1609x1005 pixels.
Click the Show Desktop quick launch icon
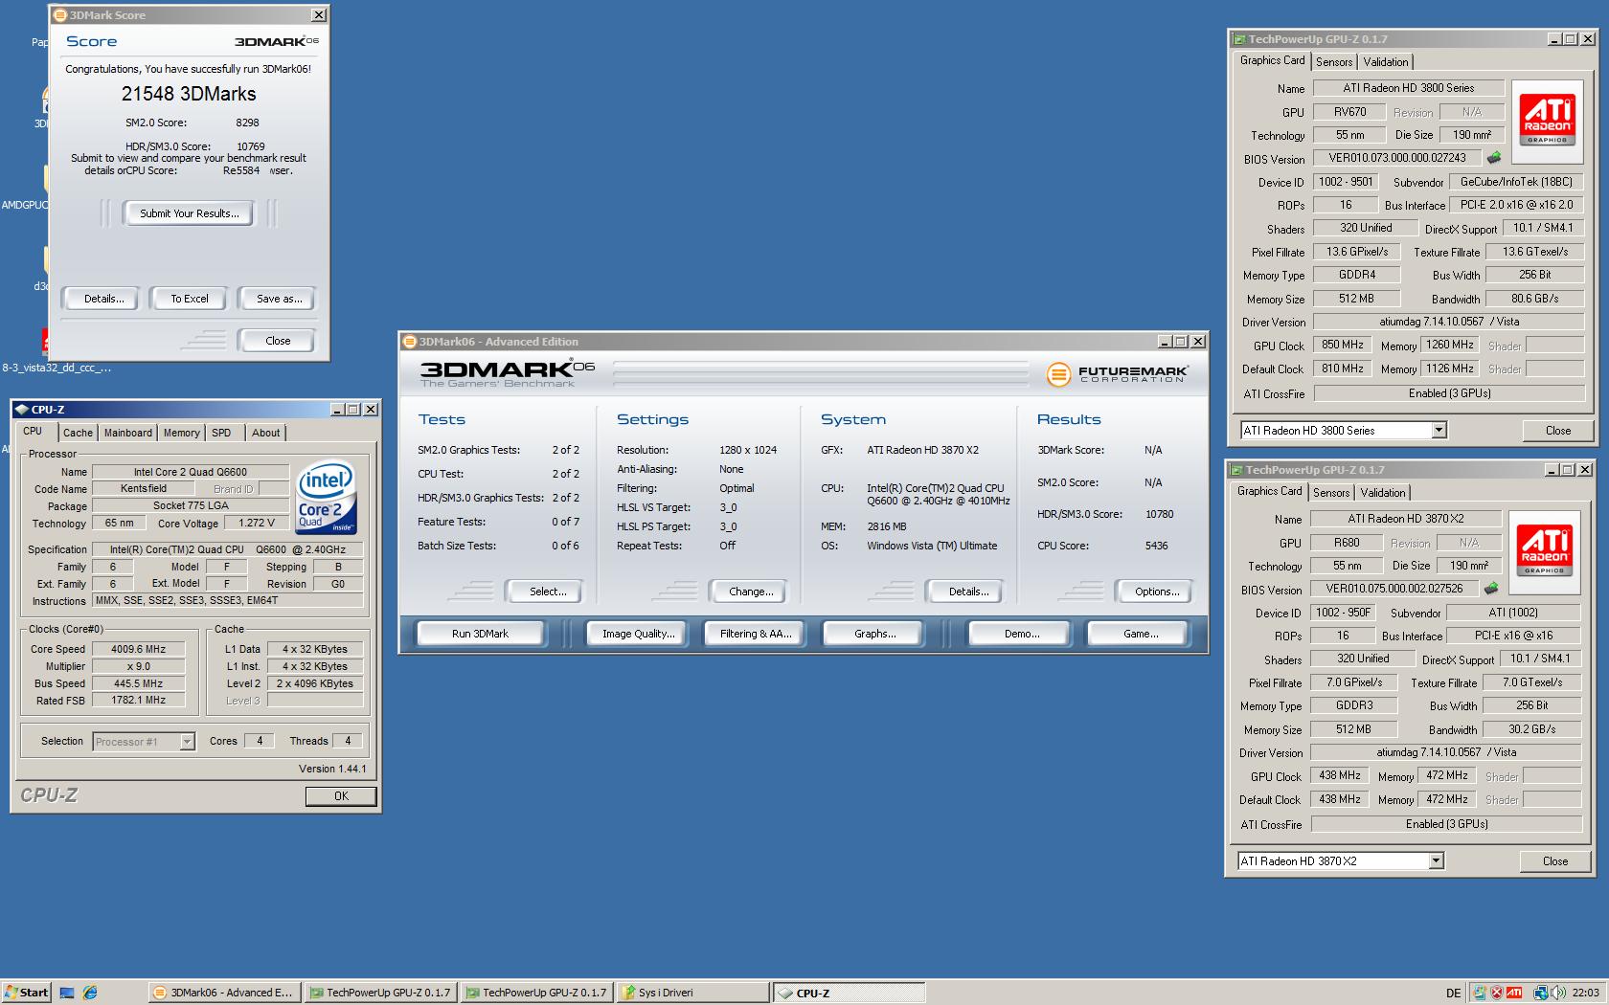tap(67, 993)
